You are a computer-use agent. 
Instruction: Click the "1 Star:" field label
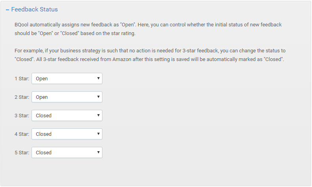[x=22, y=79]
